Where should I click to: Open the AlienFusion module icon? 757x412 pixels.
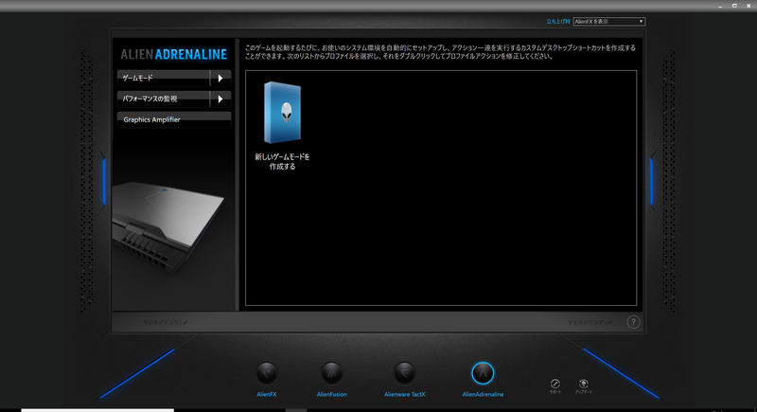[332, 373]
